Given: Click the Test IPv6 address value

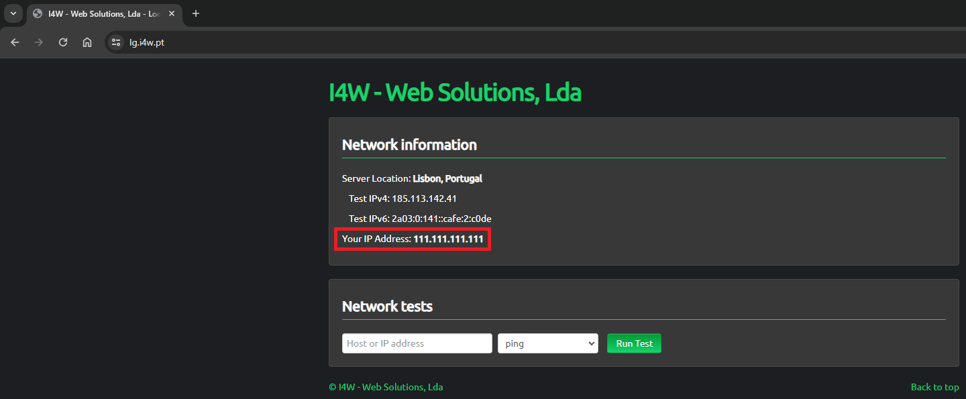Looking at the screenshot, I should pos(446,219).
